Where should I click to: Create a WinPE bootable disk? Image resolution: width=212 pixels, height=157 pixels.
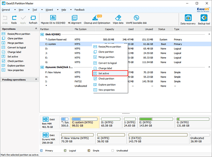click(136, 20)
